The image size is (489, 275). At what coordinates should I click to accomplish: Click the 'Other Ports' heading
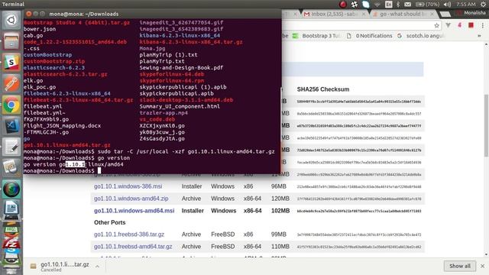[109, 222]
